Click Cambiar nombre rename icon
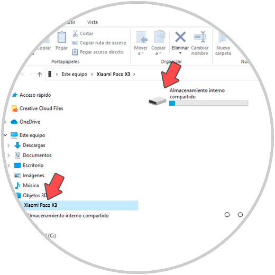 200,37
